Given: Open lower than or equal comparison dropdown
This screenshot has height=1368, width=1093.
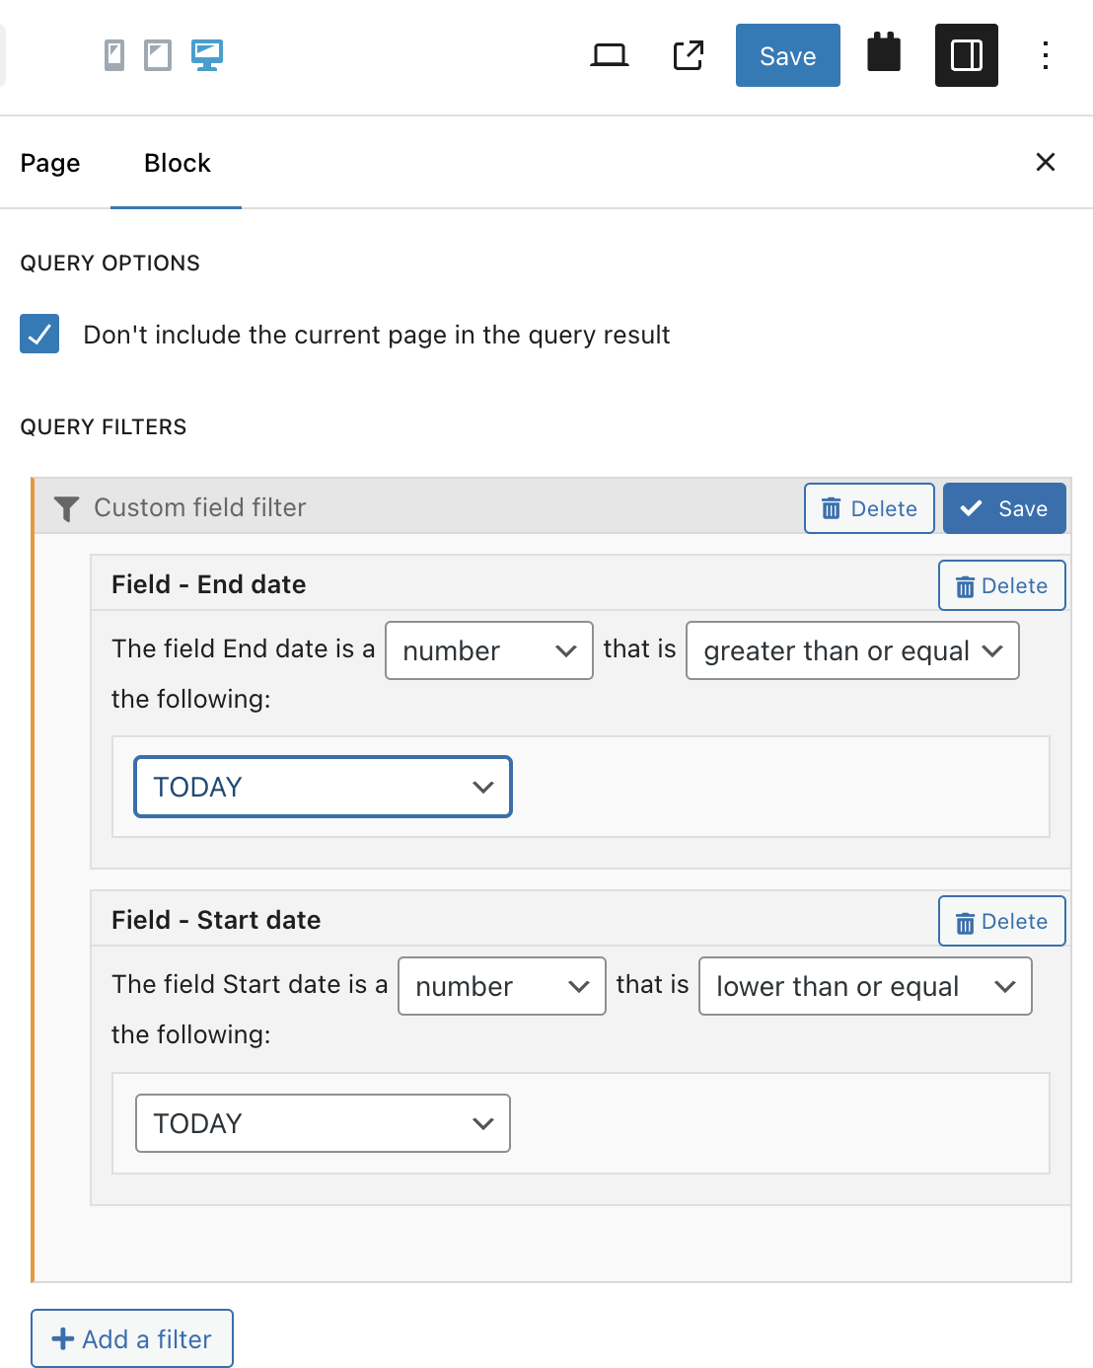Looking at the screenshot, I should point(864,986).
